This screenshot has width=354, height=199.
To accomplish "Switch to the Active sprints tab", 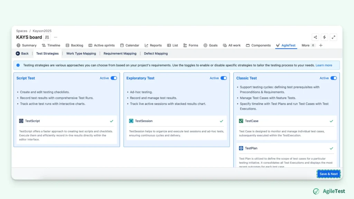I will [x=102, y=45].
